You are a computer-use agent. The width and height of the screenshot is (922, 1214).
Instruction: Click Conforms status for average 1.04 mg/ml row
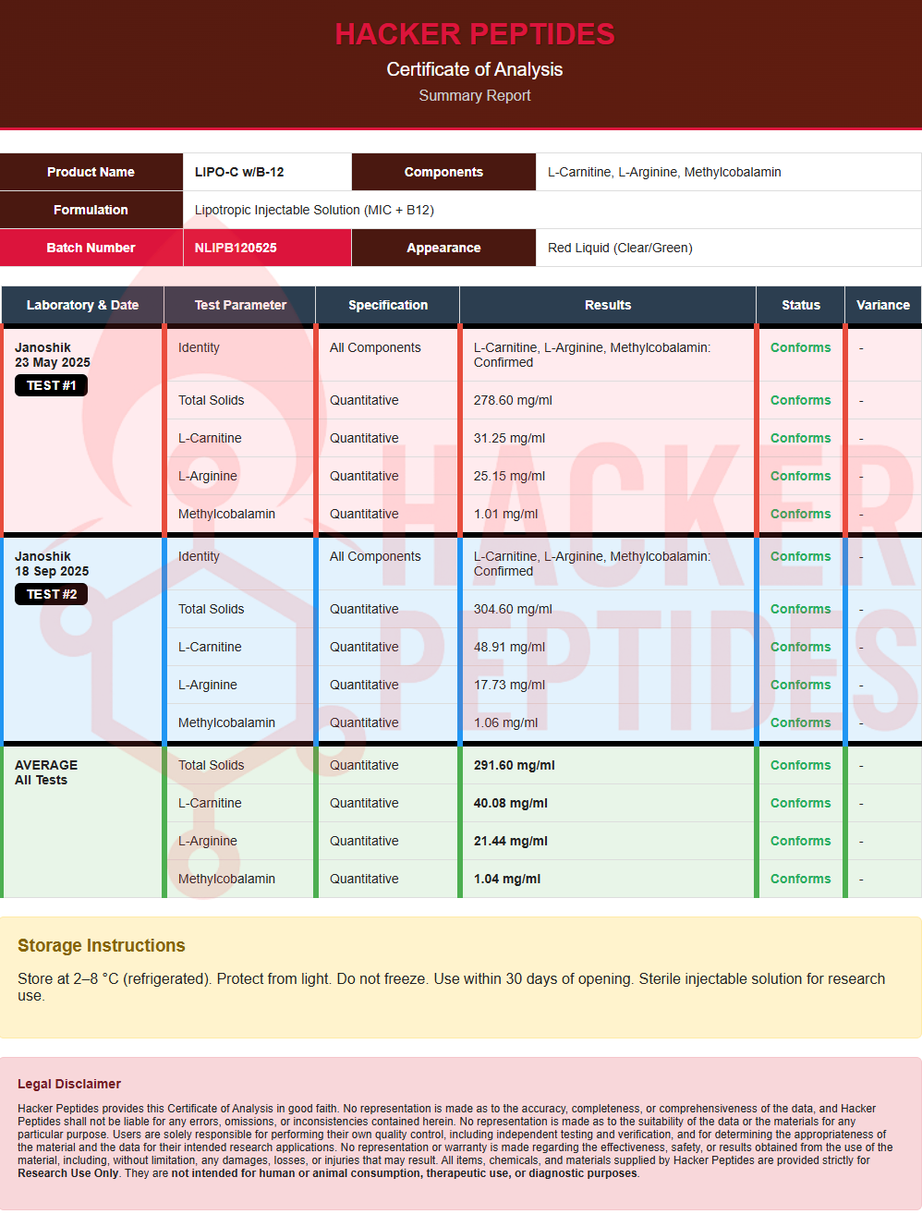(801, 879)
